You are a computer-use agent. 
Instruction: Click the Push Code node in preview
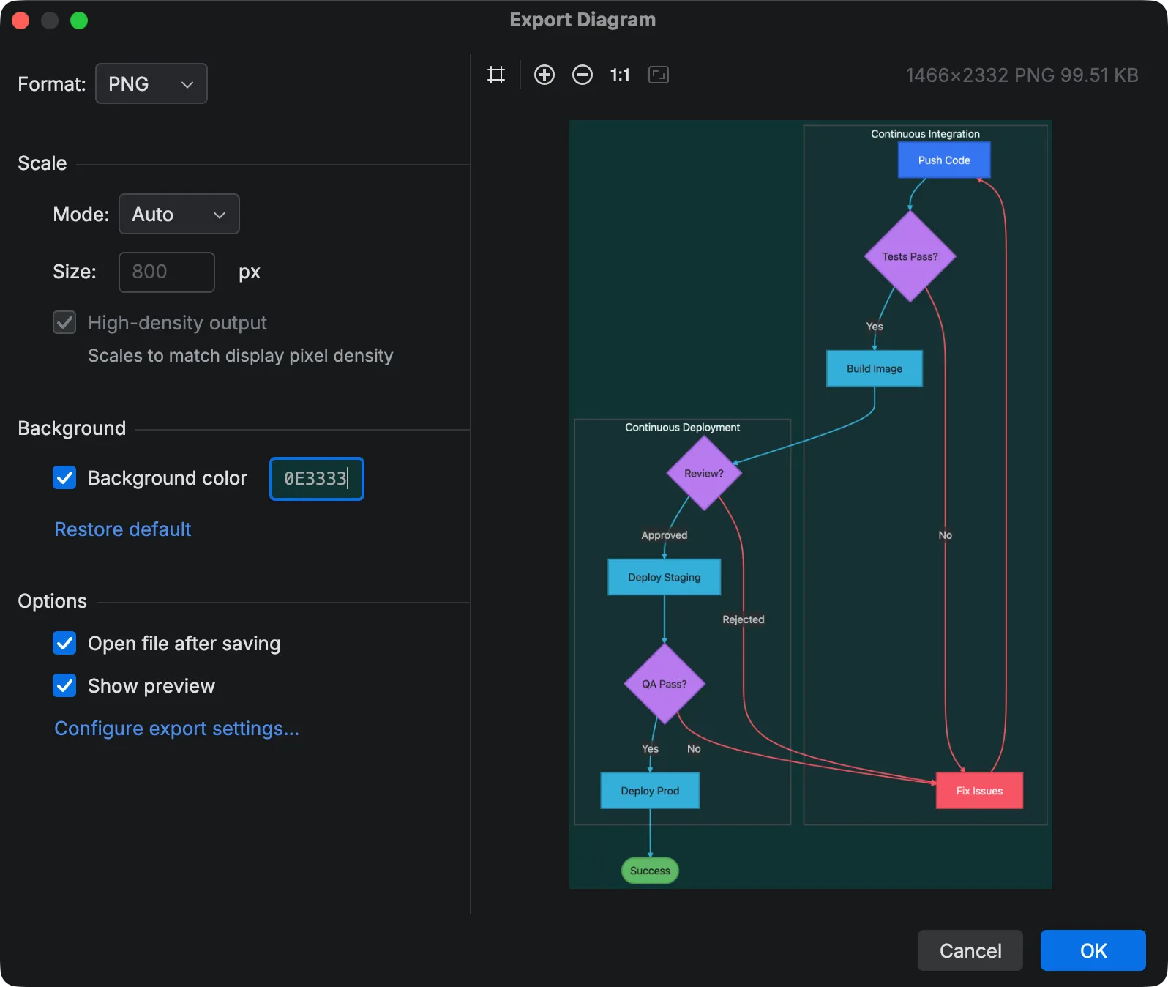(944, 160)
